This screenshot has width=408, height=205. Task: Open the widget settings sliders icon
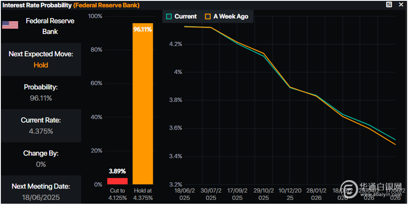click(389, 5)
